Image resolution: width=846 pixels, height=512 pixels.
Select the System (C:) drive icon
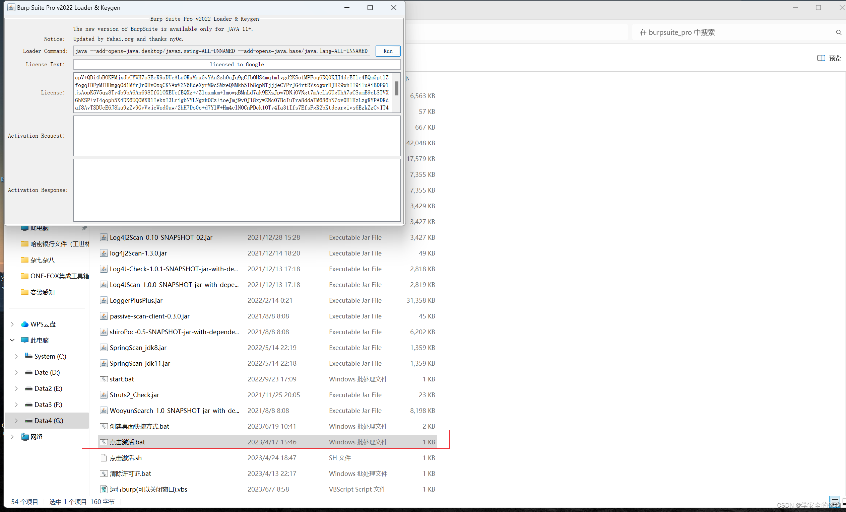coord(28,356)
